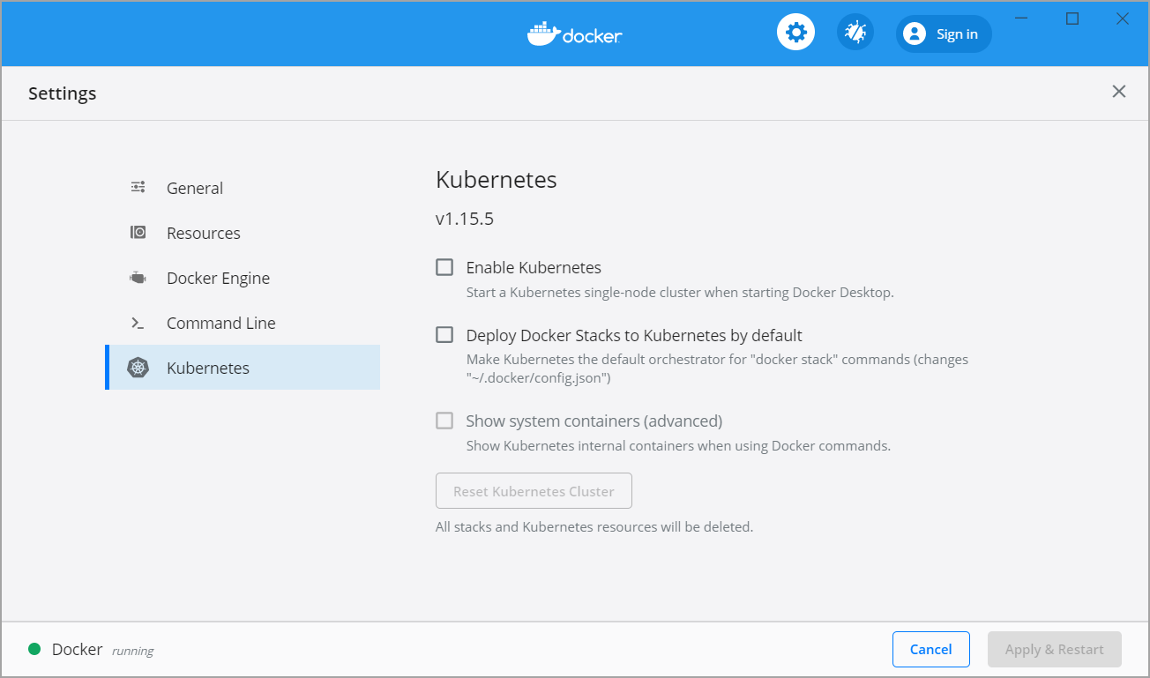
Task: Select the sliders icon next to General
Action: 138,187
